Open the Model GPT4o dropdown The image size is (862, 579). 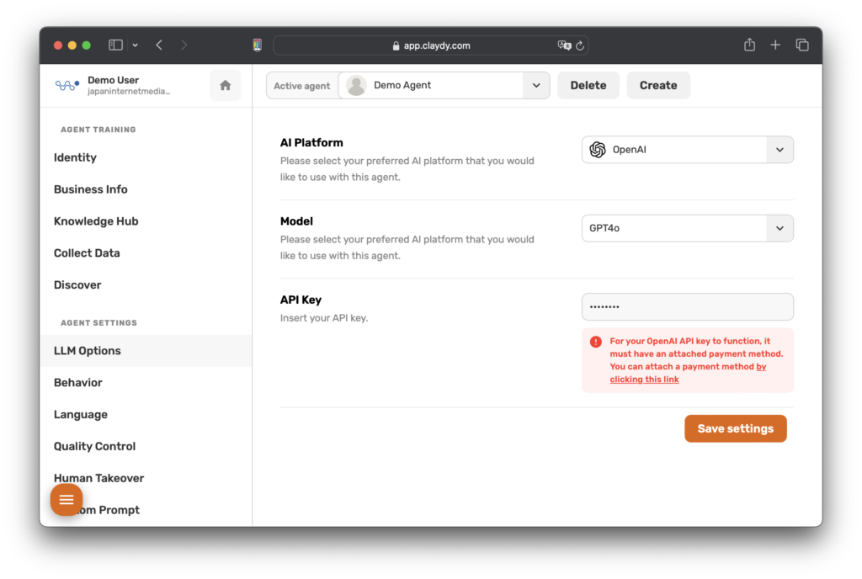coord(780,228)
